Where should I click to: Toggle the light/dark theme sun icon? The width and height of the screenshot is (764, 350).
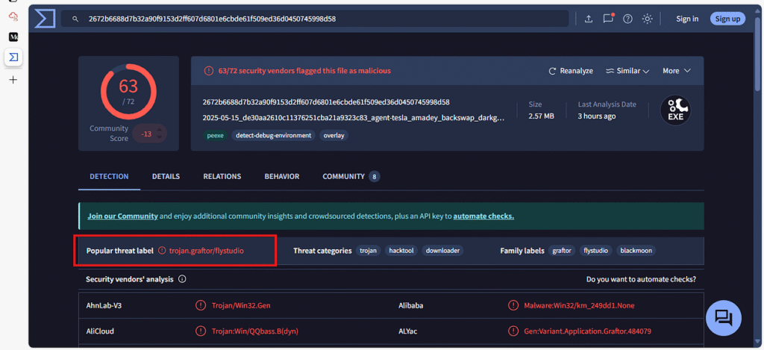click(647, 19)
